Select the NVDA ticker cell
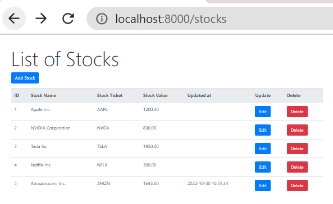 pos(103,128)
